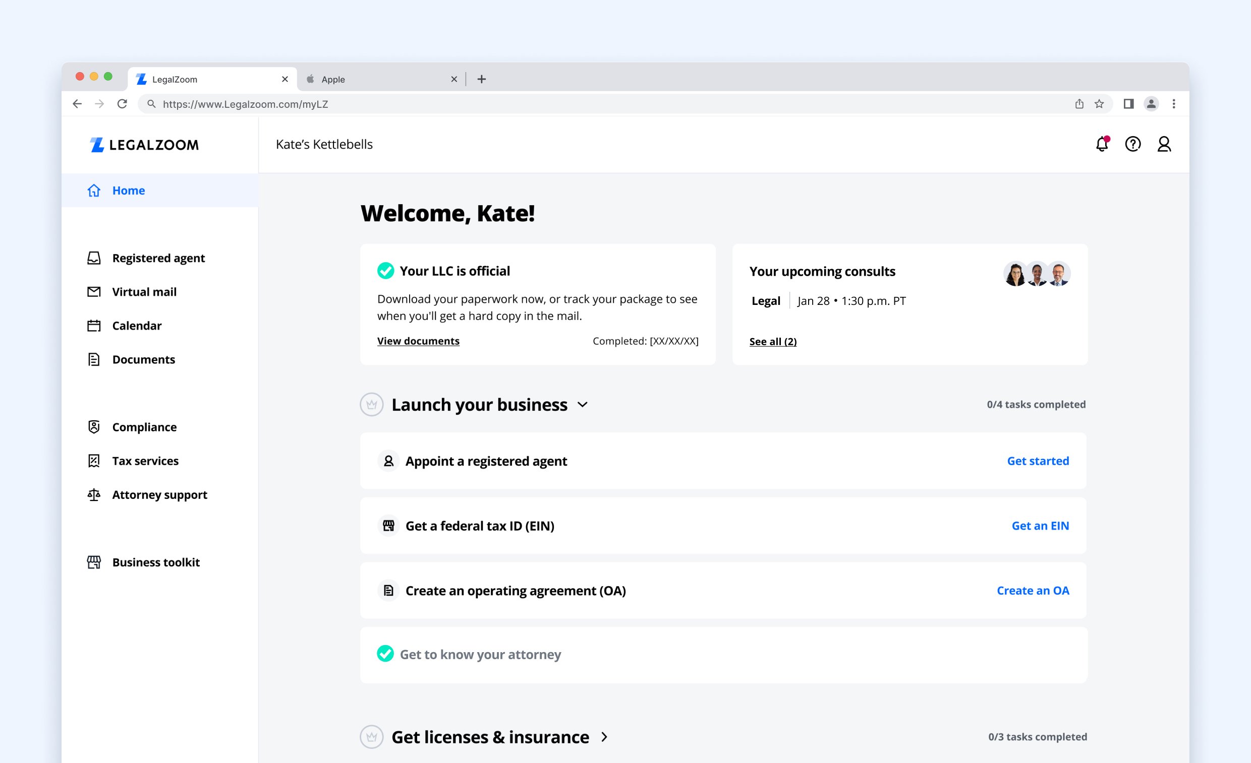Click the Virtual mail envelope icon
The image size is (1251, 763).
94,292
